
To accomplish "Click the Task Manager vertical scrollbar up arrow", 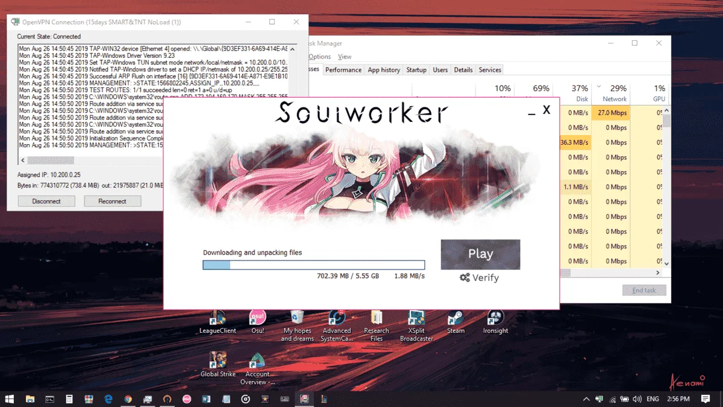I will click(666, 109).
